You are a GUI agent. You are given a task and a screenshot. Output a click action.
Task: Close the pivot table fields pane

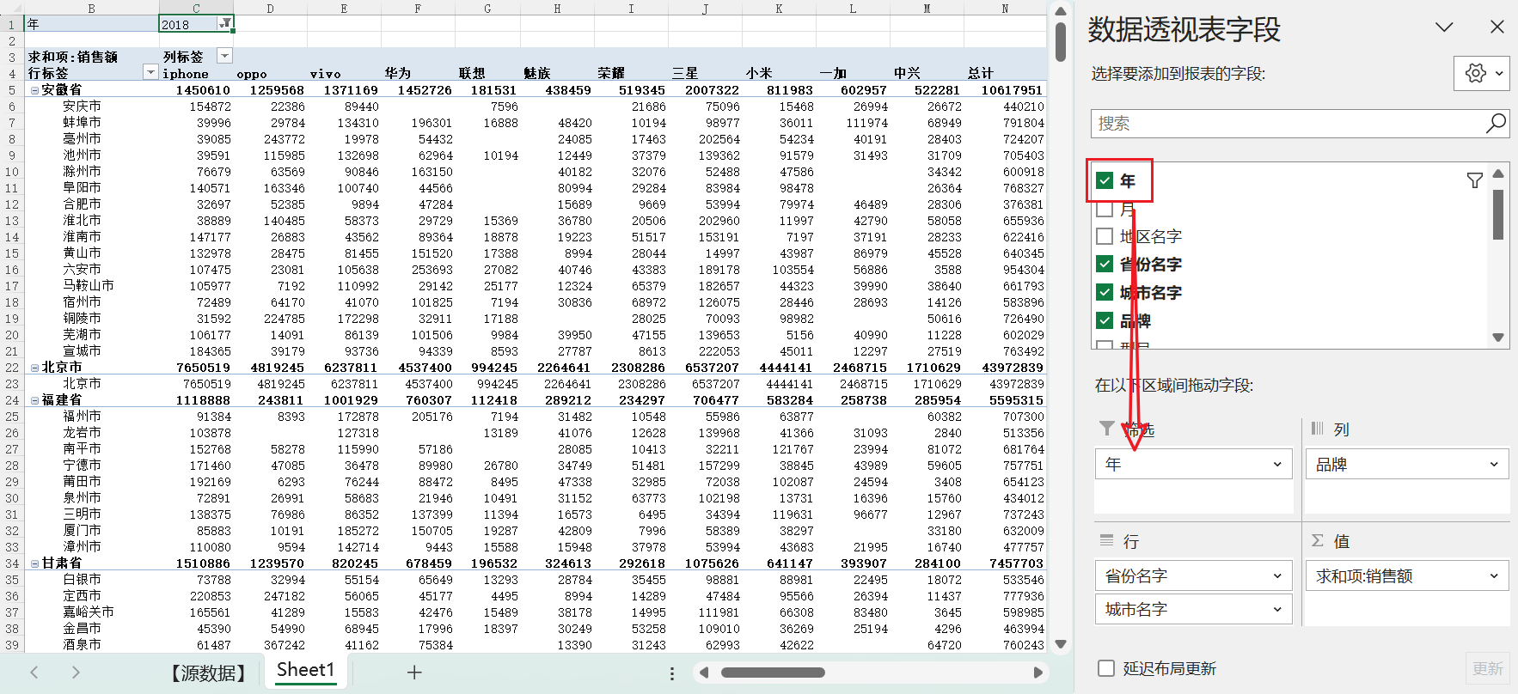[x=1497, y=27]
